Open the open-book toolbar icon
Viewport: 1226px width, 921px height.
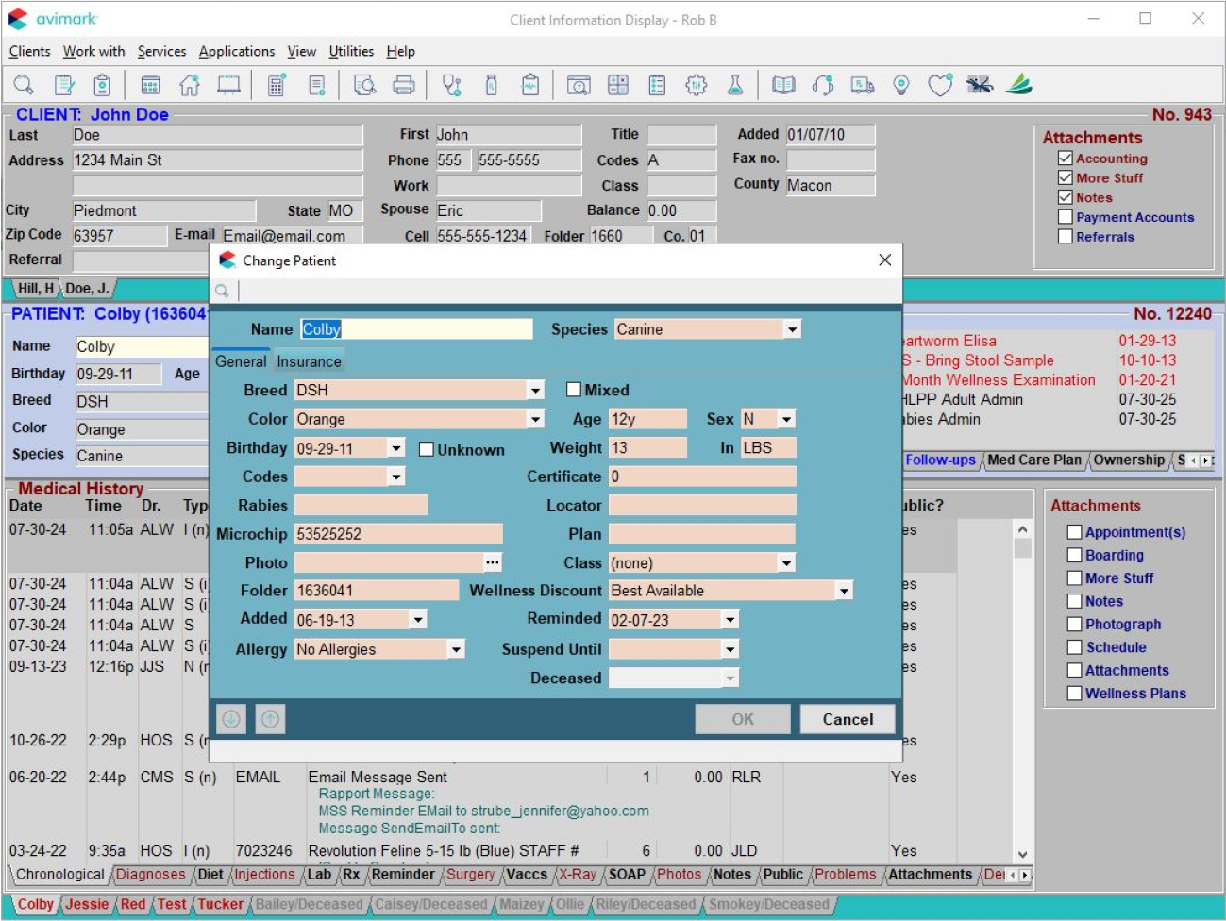pyautogui.click(x=783, y=85)
